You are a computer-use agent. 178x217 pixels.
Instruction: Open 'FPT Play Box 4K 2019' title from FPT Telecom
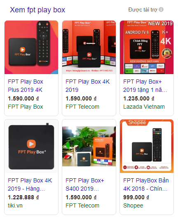tap(87, 86)
